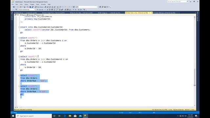Open the SQLServerInternals database dropdown
Viewport: 210px width, 118px height.
tap(27, 10)
